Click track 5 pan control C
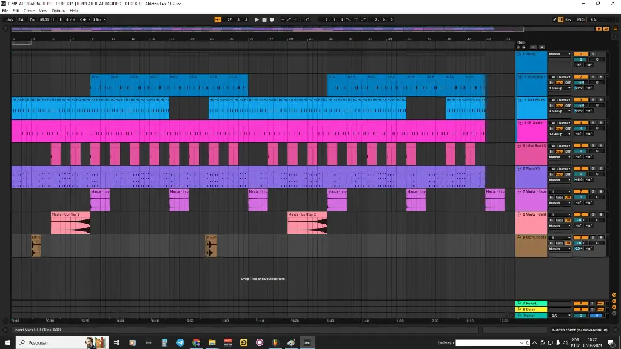621x349 pixels. pyautogui.click(x=597, y=151)
